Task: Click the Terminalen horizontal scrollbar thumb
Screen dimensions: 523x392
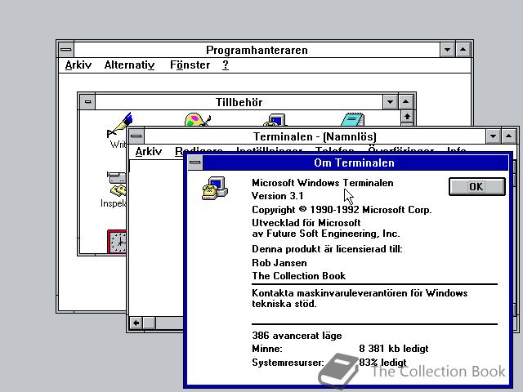Action: pos(150,323)
